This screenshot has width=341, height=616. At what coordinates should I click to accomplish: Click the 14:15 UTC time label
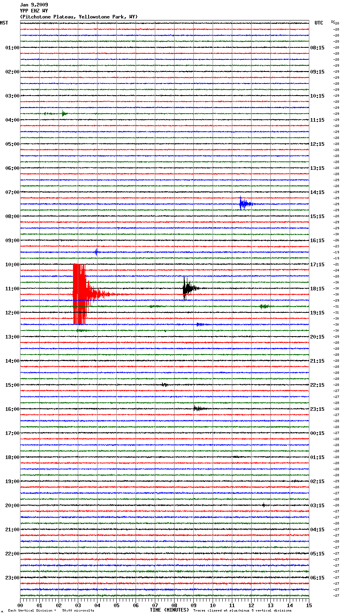click(x=317, y=192)
